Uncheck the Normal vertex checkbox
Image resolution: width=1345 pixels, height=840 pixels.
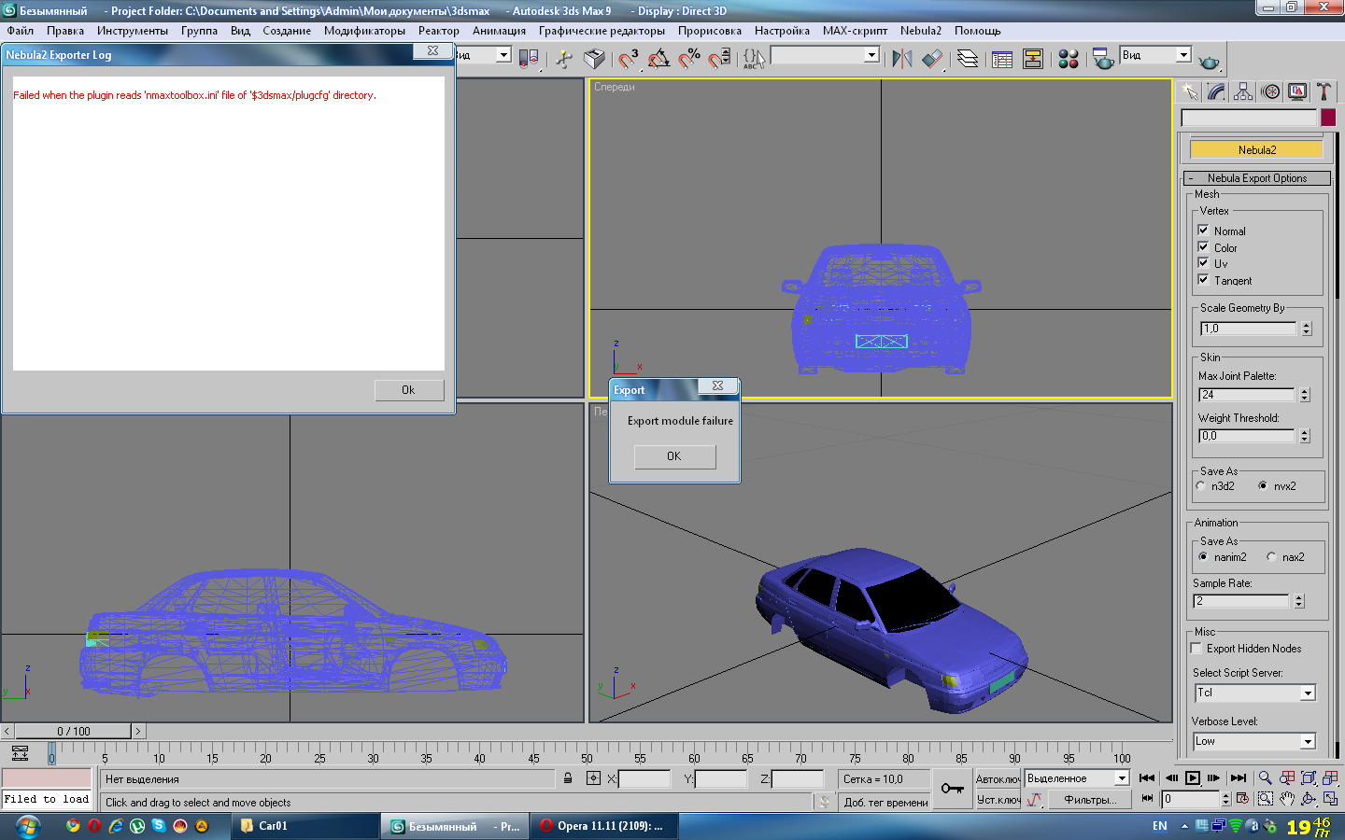click(x=1203, y=230)
